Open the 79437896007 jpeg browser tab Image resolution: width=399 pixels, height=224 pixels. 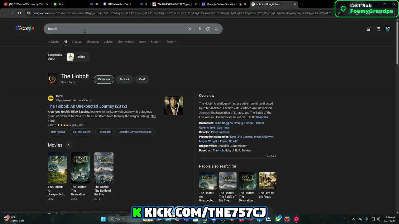pos(174,4)
